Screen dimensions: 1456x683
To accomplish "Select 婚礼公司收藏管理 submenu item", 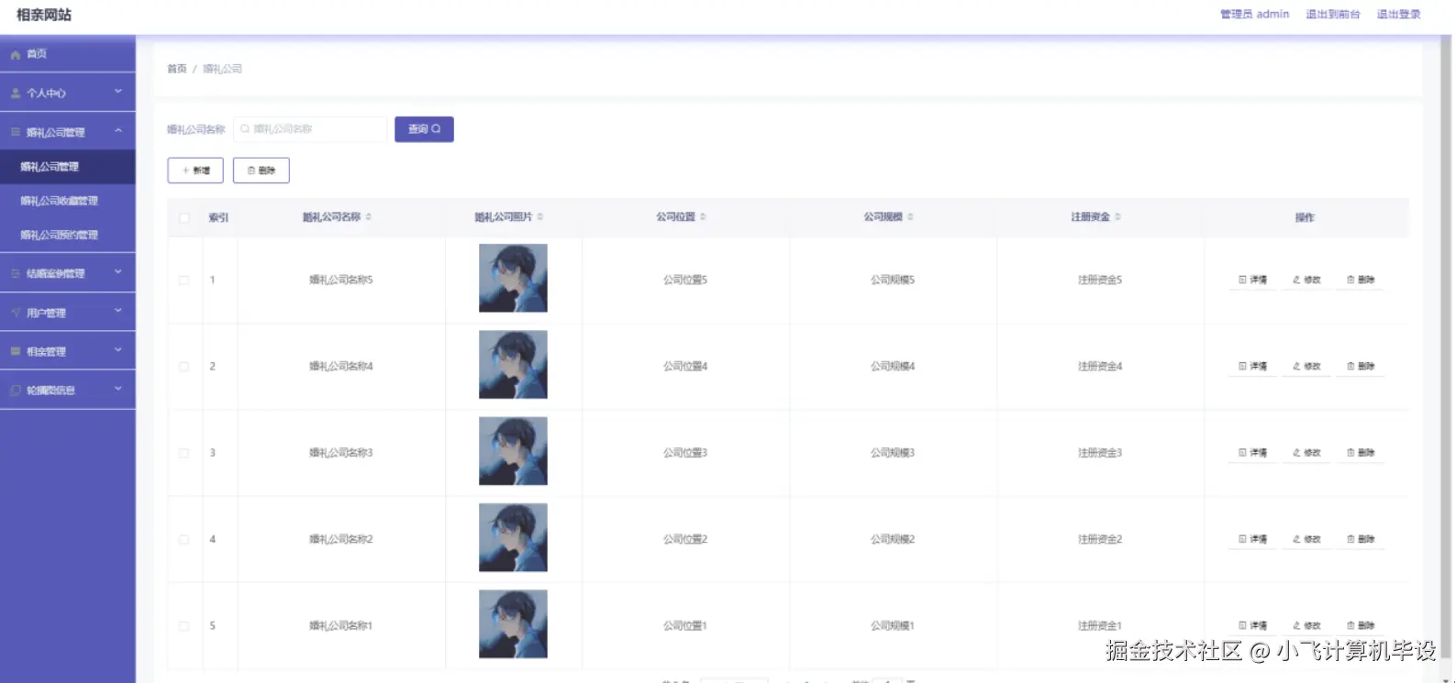I will (x=68, y=201).
